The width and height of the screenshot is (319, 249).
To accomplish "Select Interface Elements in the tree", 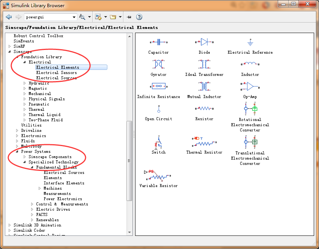I will tap(64, 183).
